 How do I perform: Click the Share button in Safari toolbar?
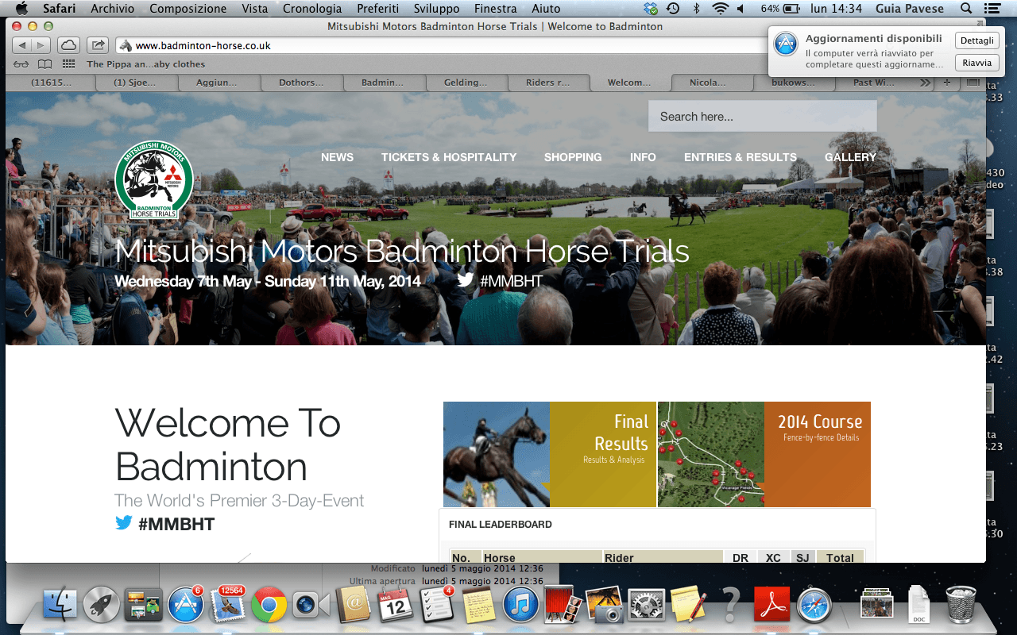click(x=98, y=45)
